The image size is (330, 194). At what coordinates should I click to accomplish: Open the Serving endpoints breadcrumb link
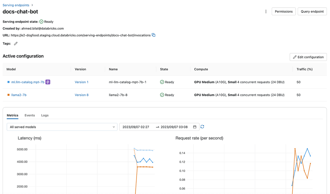click(16, 5)
